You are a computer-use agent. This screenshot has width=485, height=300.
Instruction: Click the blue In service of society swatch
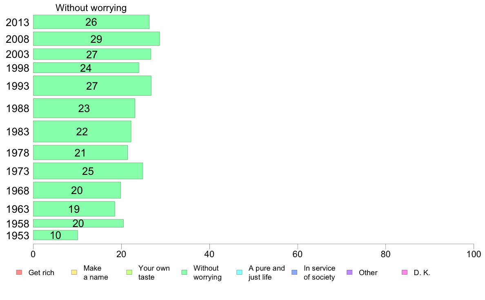click(294, 272)
